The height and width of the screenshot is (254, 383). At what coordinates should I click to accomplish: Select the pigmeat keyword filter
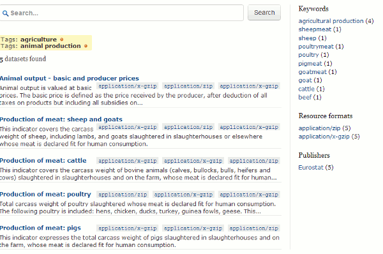310,64
